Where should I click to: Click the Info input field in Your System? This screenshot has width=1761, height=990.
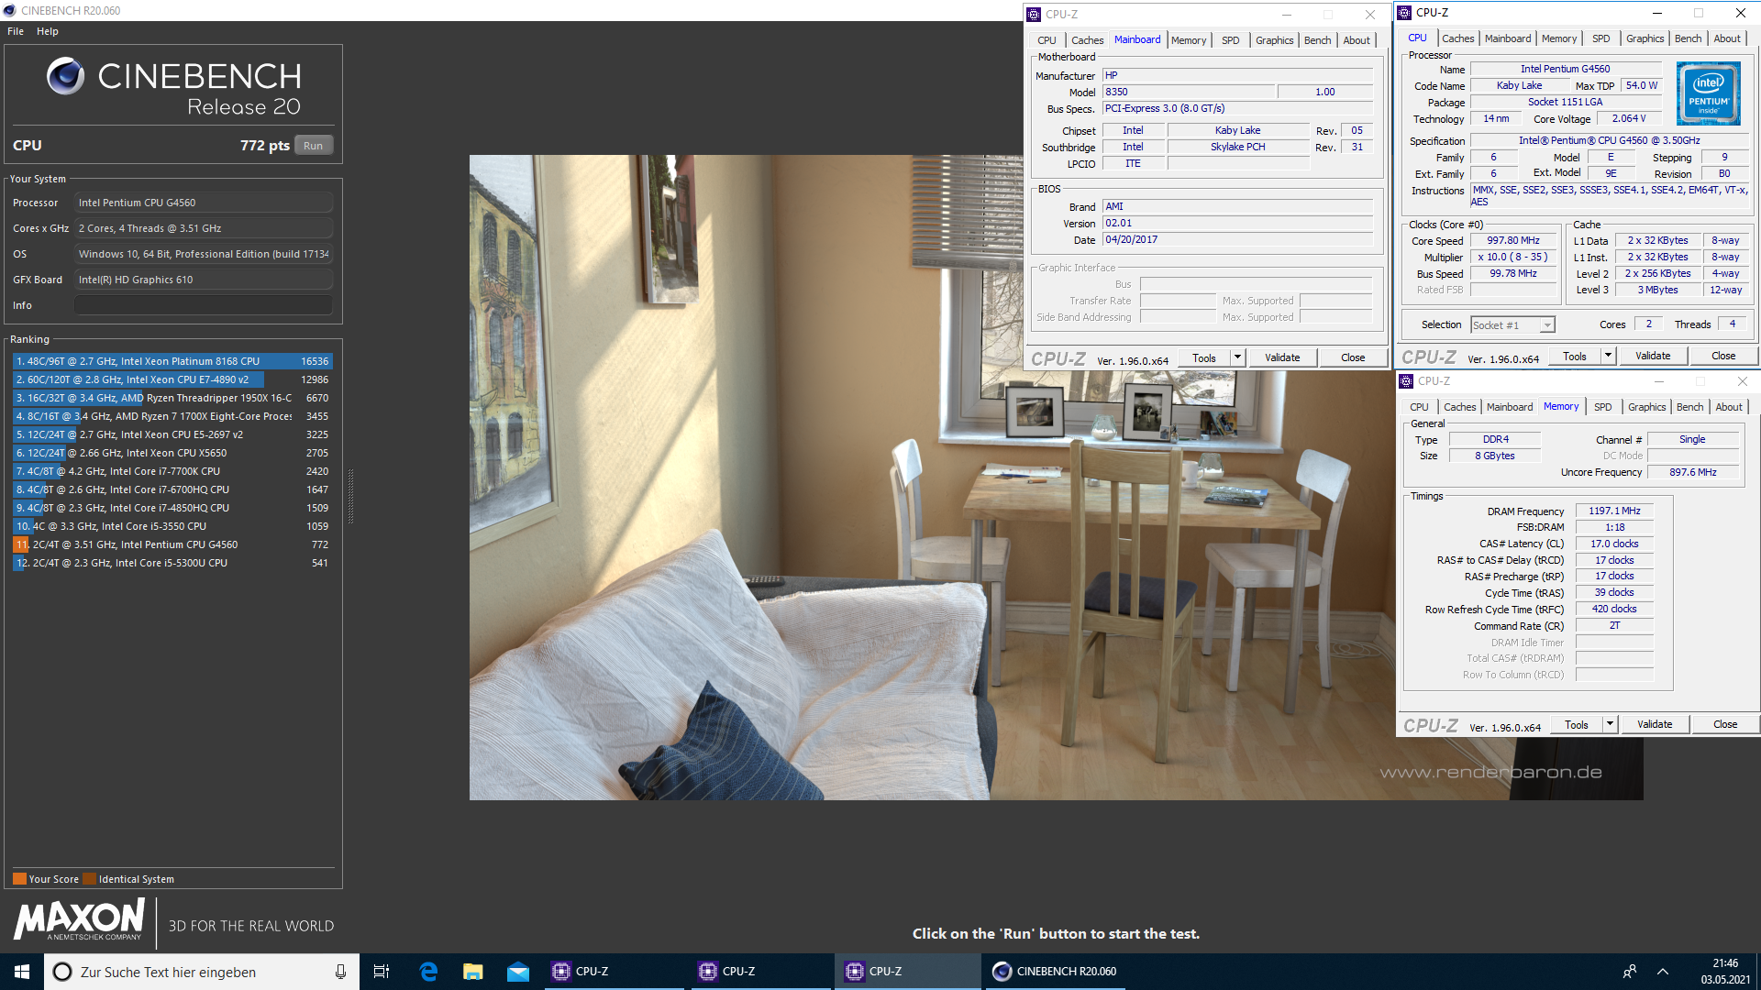pos(204,305)
